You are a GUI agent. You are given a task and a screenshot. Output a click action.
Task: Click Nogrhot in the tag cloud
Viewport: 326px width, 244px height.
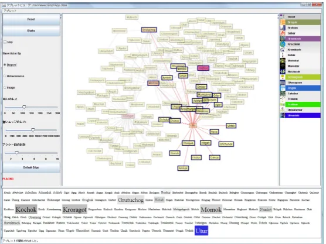pyautogui.click(x=266, y=209)
